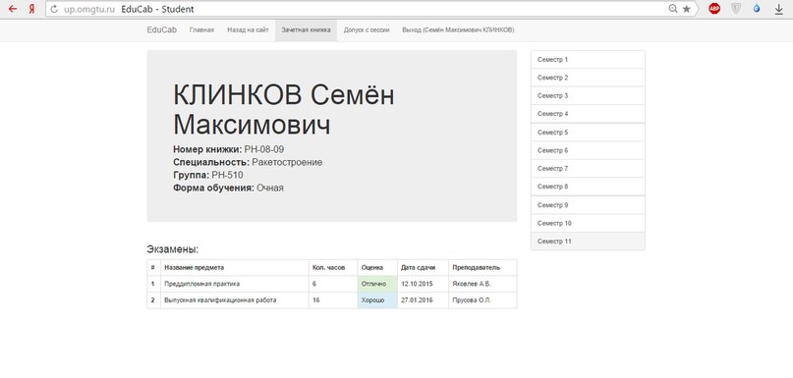Select Семестр 2 in the sidebar
The width and height of the screenshot is (793, 378).
pyautogui.click(x=588, y=78)
